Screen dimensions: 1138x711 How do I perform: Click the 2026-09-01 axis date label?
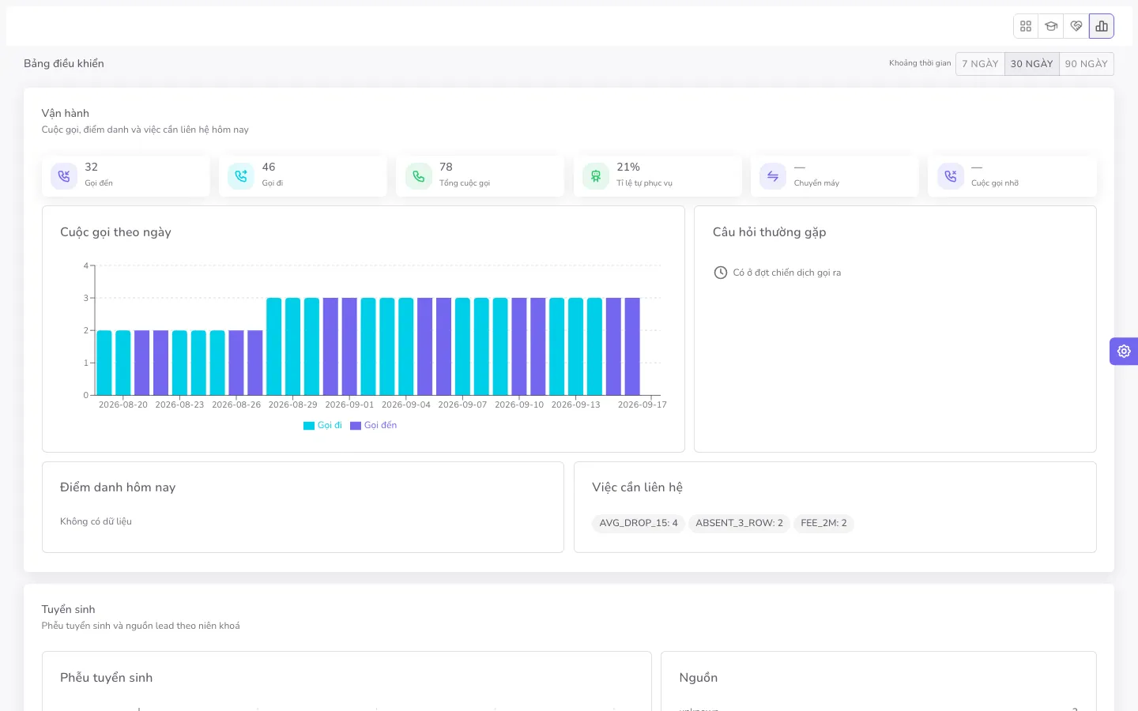349,404
